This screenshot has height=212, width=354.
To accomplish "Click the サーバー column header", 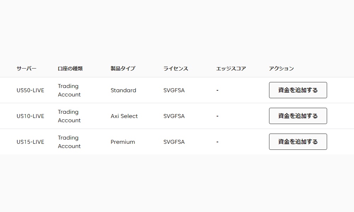I will point(27,69).
